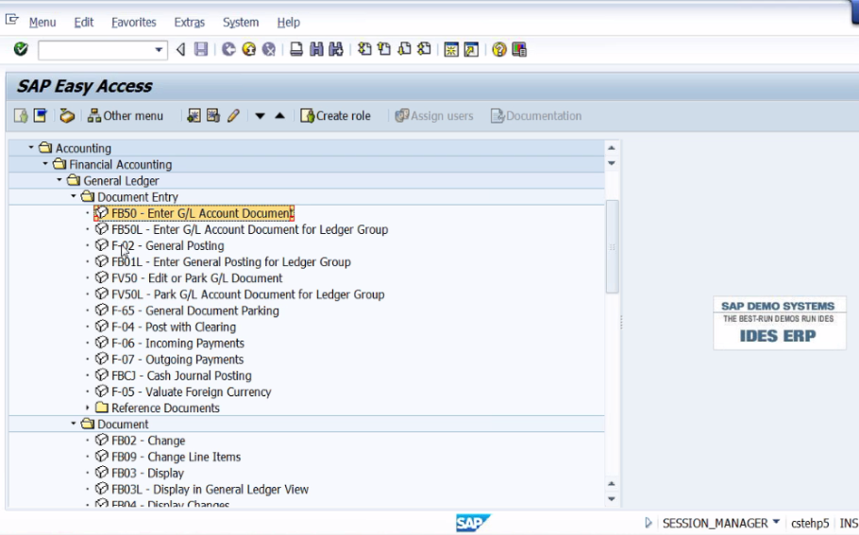Click the Find binoculars icon

(x=316, y=50)
